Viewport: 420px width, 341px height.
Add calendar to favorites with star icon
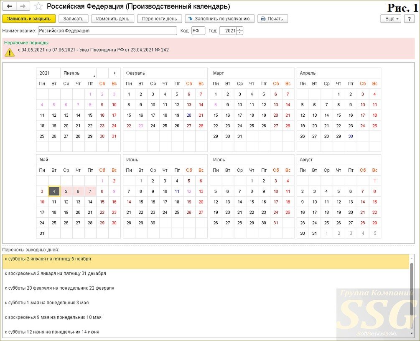tap(38, 6)
